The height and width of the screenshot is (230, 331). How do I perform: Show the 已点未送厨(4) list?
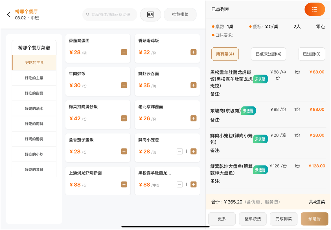pos(268,54)
